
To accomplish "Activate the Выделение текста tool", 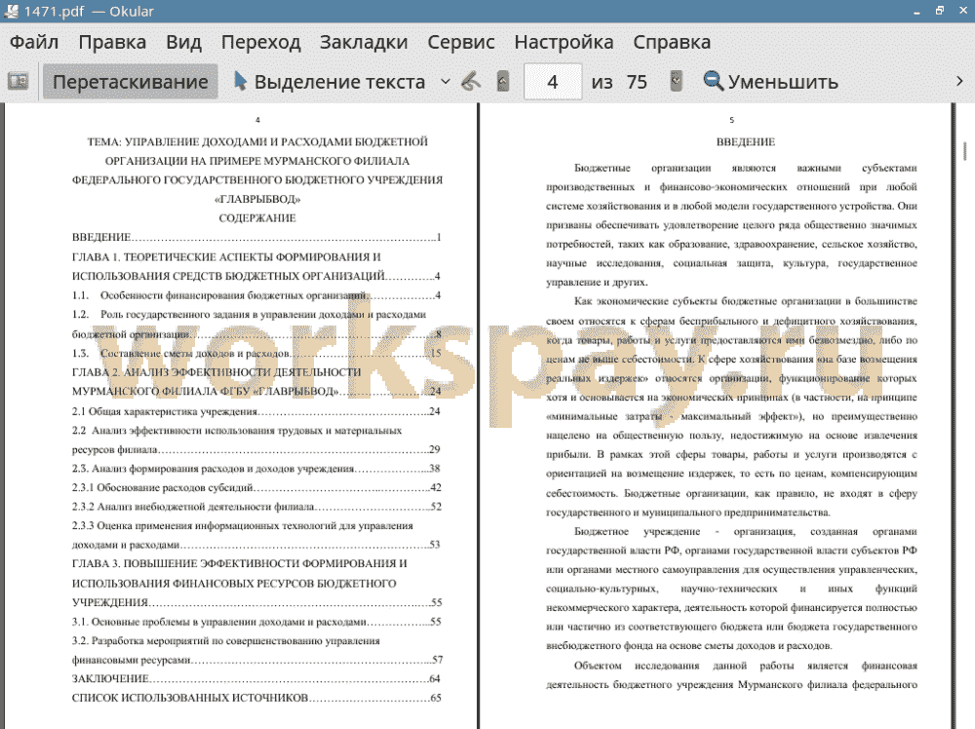I will point(330,82).
